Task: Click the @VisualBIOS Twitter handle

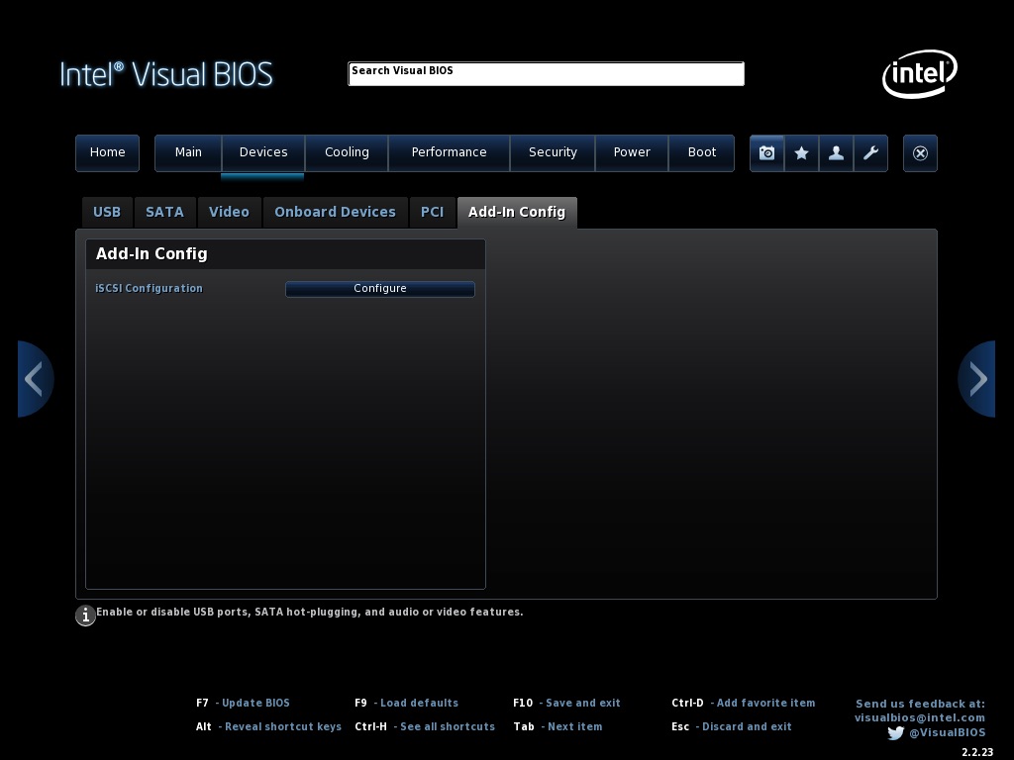Action: click(948, 733)
